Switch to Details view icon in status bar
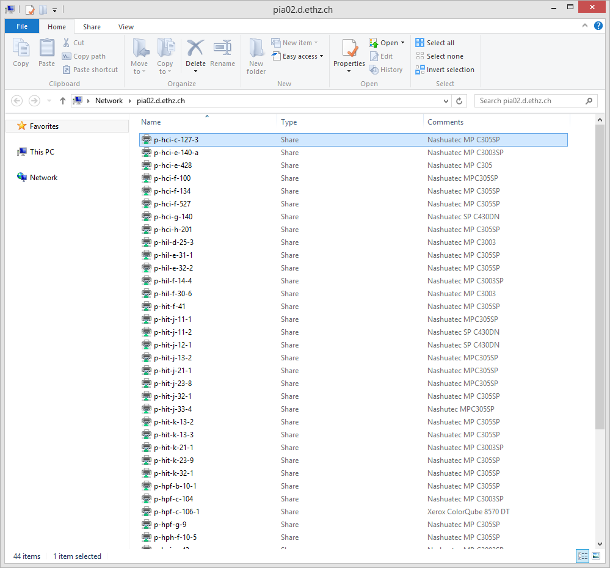Screen dimensions: 610x568 click(x=583, y=556)
